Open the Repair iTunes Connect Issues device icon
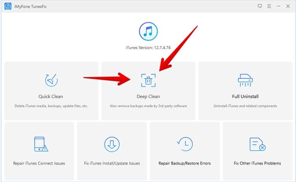The image size is (296, 182). click(x=41, y=144)
